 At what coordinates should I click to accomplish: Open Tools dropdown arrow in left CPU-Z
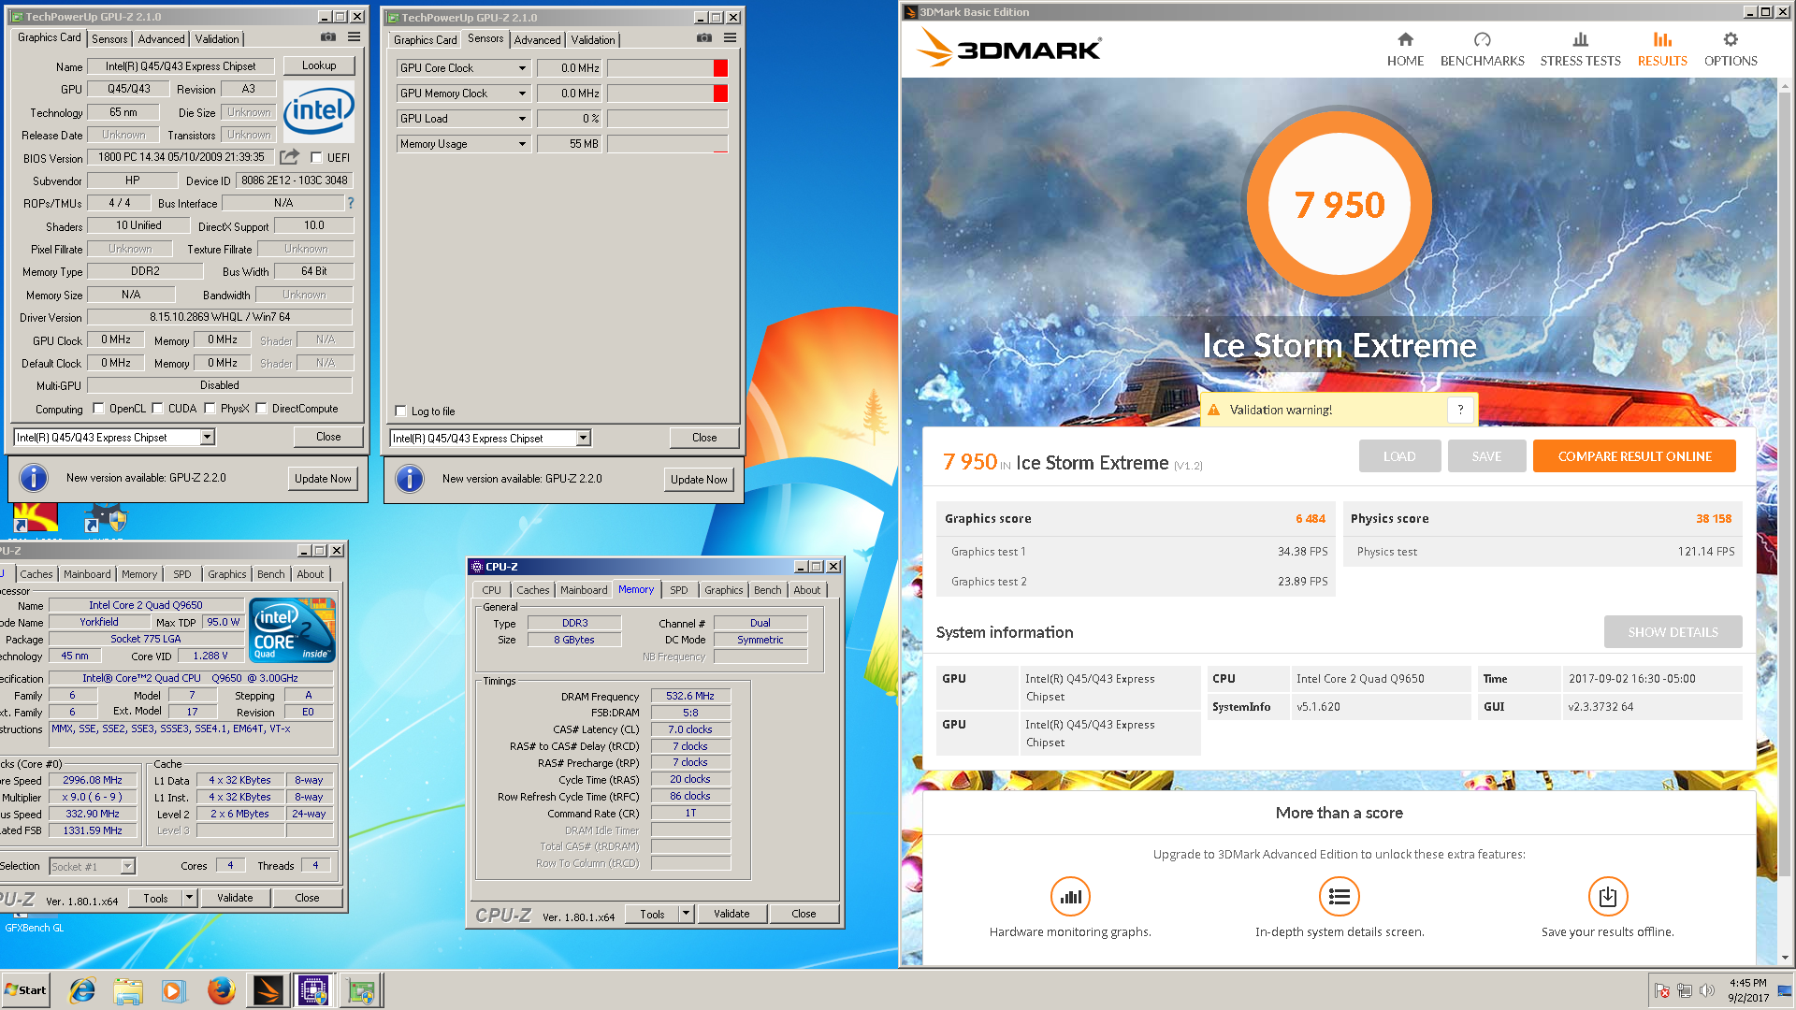pos(189,898)
